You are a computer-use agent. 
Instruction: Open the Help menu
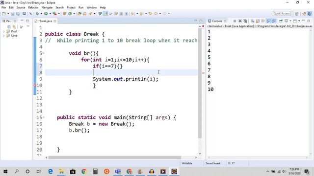click(x=103, y=8)
